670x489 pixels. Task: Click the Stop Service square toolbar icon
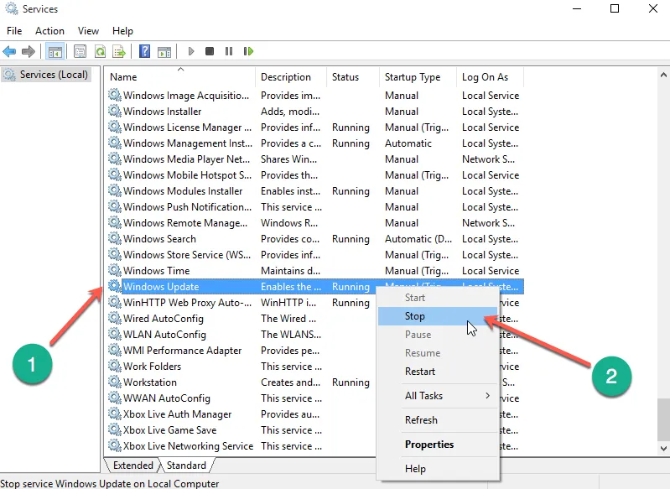coord(210,51)
